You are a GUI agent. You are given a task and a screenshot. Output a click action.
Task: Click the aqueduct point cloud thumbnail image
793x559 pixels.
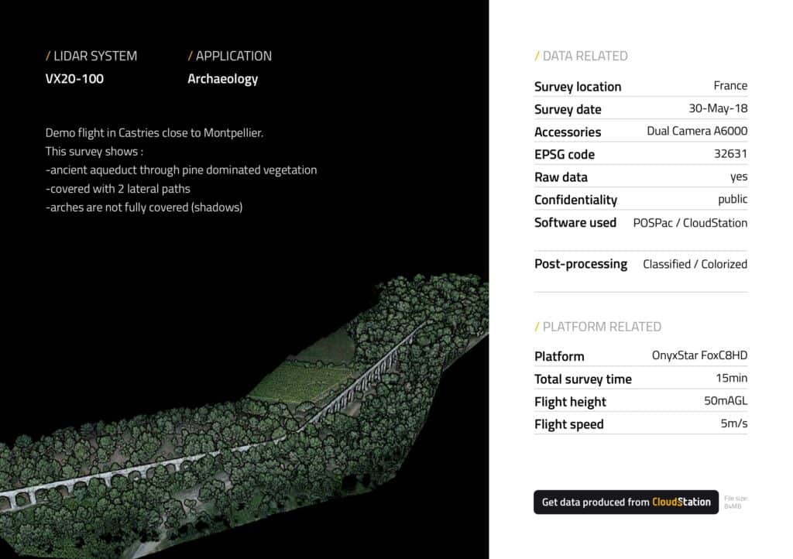point(232,426)
